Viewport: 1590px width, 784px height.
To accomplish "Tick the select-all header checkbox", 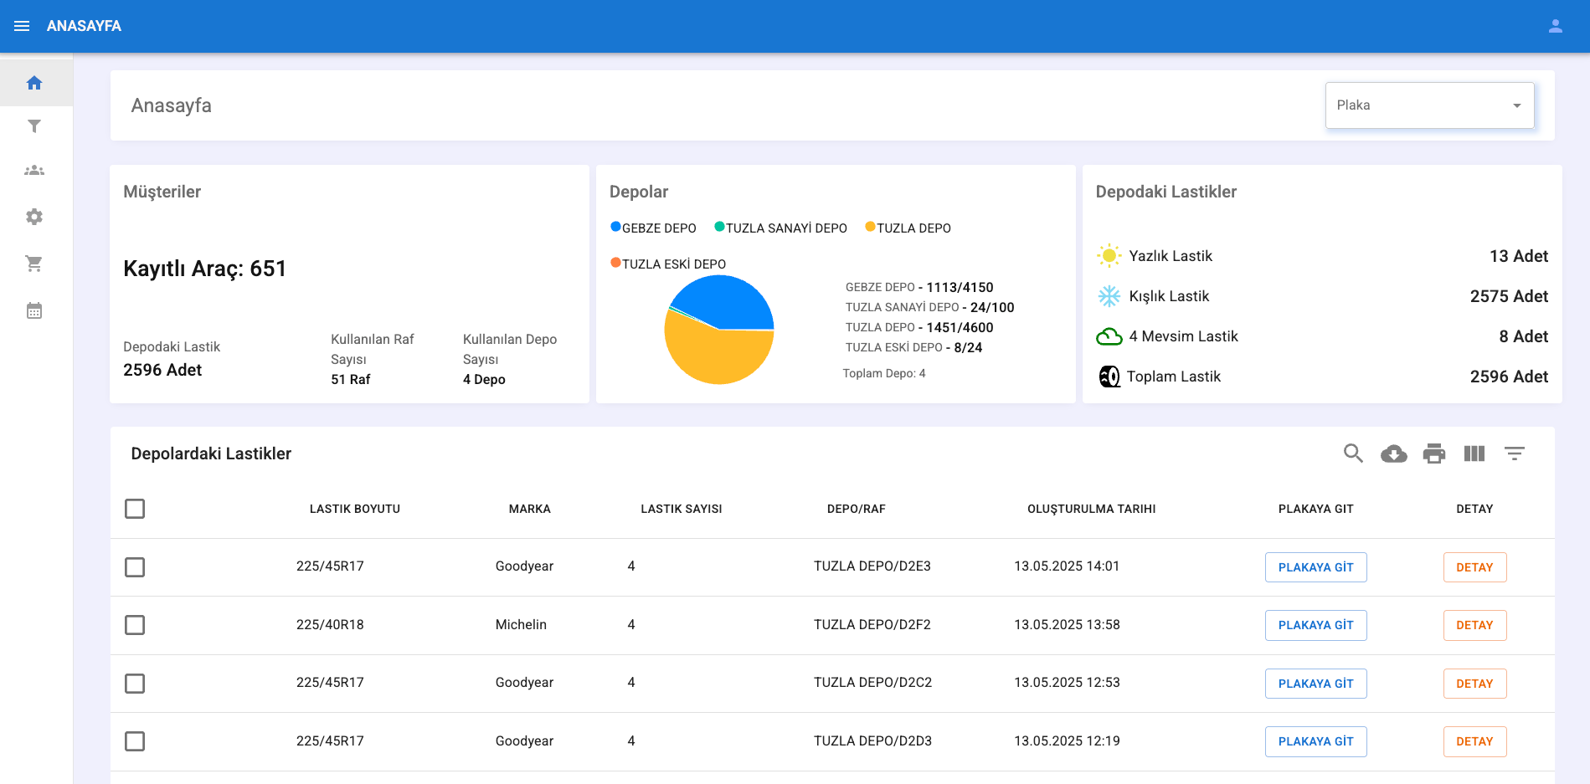I will pyautogui.click(x=135, y=509).
